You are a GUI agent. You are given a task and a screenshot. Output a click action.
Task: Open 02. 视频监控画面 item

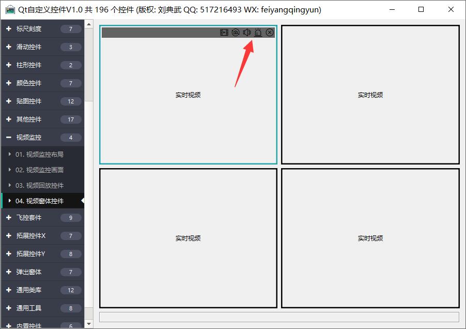39,170
